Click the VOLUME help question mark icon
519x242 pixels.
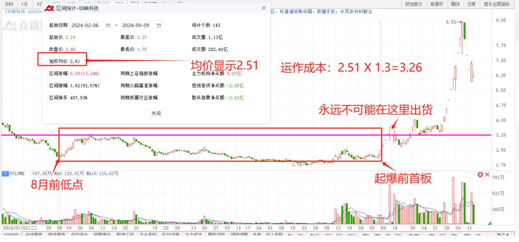(5, 174)
